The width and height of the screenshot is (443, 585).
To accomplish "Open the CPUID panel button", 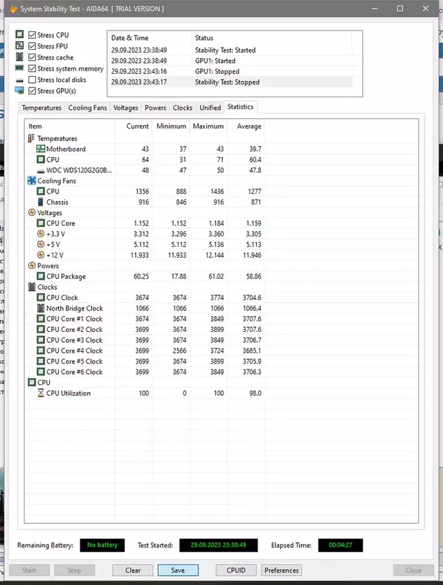I will (236, 570).
